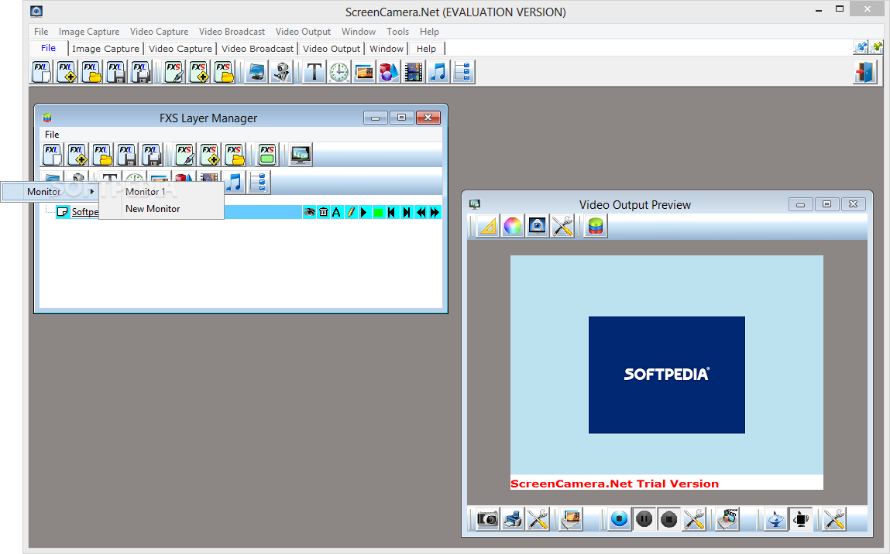Click the film strip video icon in main toolbar
The image size is (890, 554).
[414, 73]
